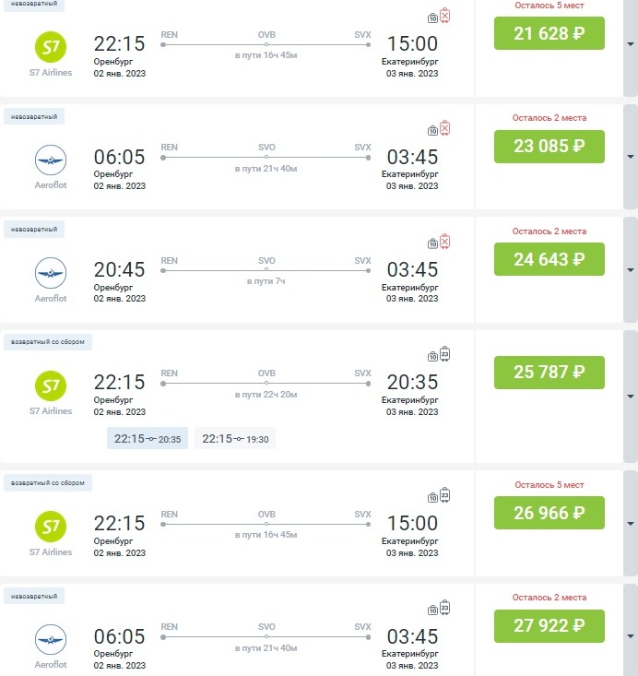Click the hand luggage icon on the 26 966 ₽ flight

click(x=432, y=497)
